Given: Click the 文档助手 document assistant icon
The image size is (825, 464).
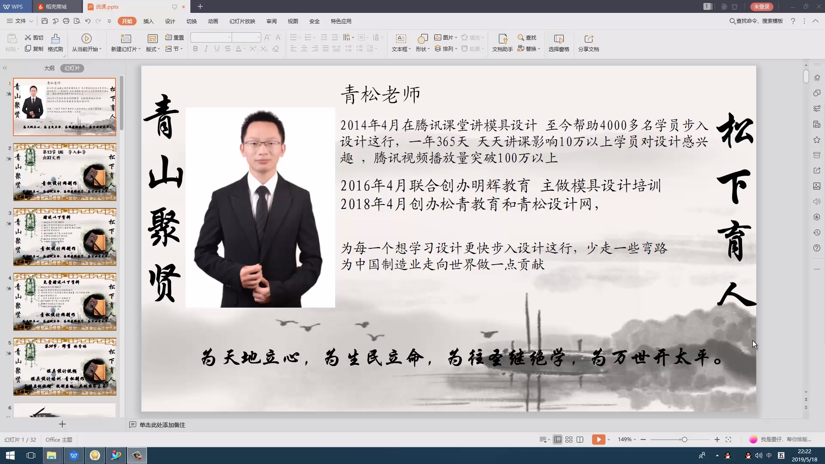Looking at the screenshot, I should pos(502,43).
